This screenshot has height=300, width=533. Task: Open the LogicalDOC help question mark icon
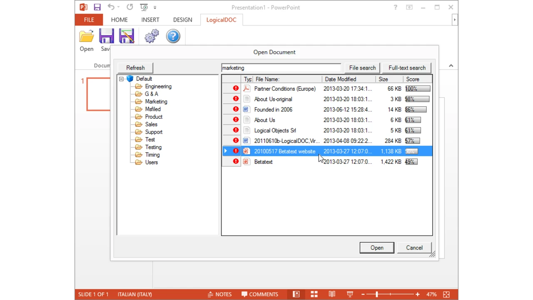173,36
